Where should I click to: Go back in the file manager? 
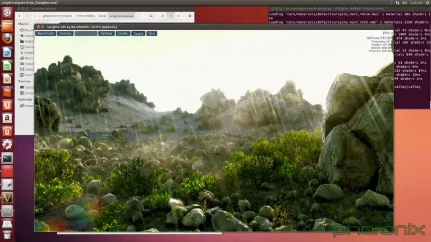[x=19, y=16]
